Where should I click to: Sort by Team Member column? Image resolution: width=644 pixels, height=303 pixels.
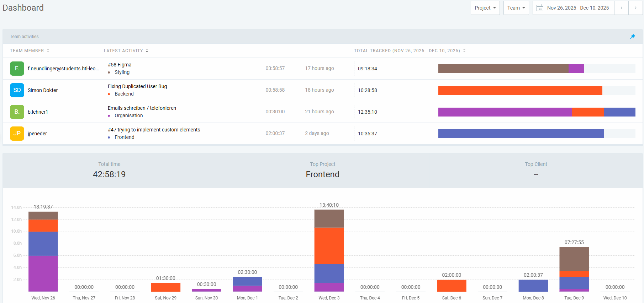tap(30, 51)
